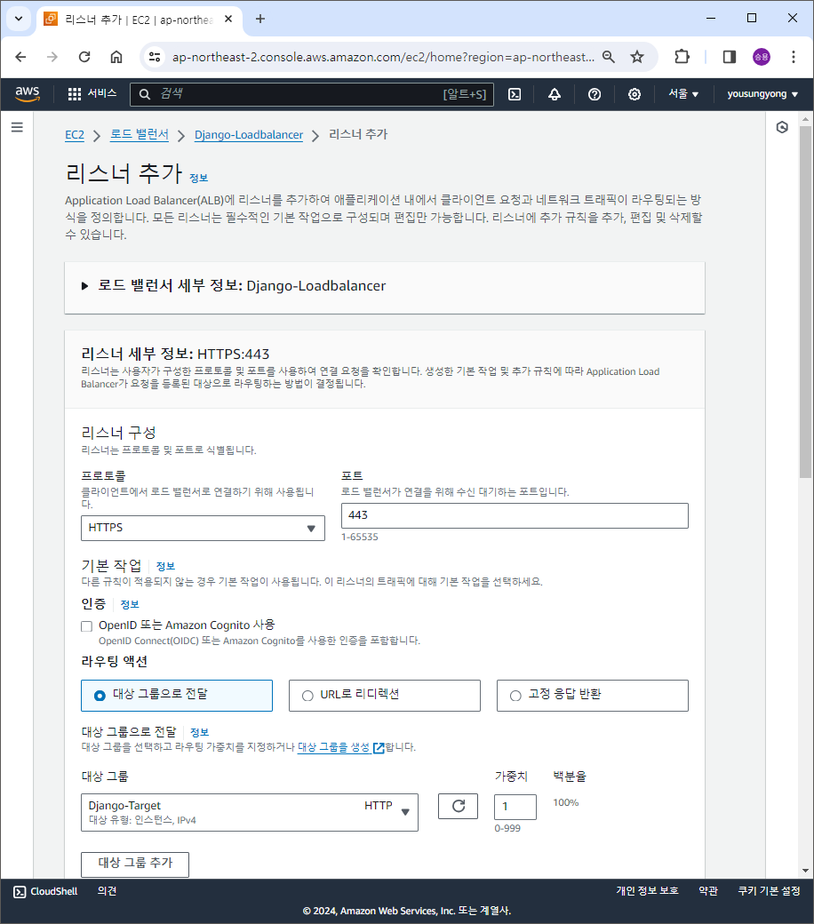
Task: Click the AWS search box
Action: click(312, 94)
